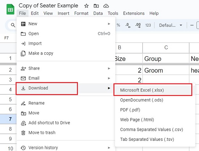Select Download in File menu
Viewport: 199px width, 151px height.
66,88
